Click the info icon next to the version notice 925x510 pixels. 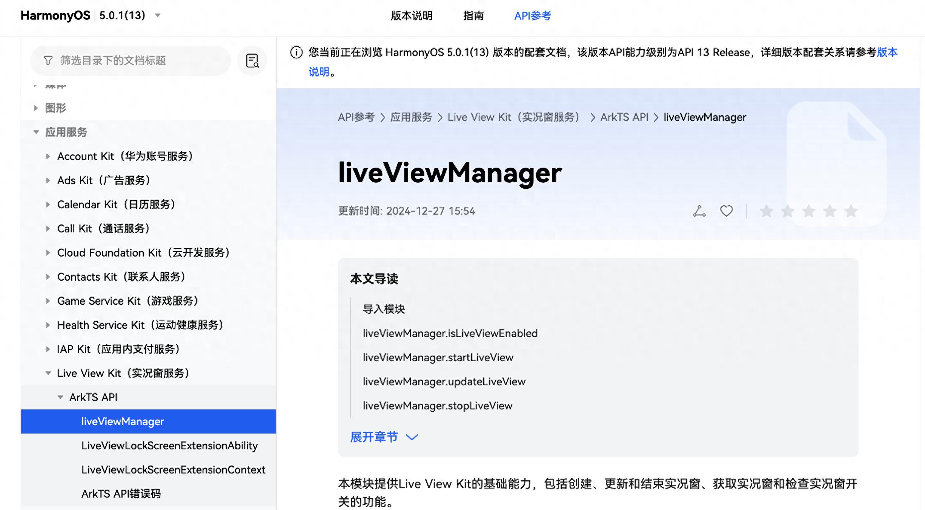click(296, 53)
